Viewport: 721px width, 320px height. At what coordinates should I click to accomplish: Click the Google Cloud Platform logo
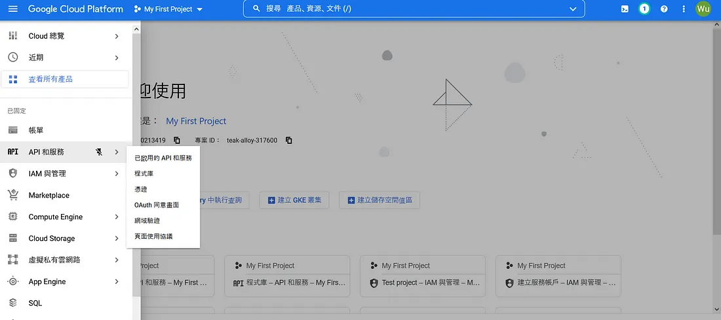point(75,9)
